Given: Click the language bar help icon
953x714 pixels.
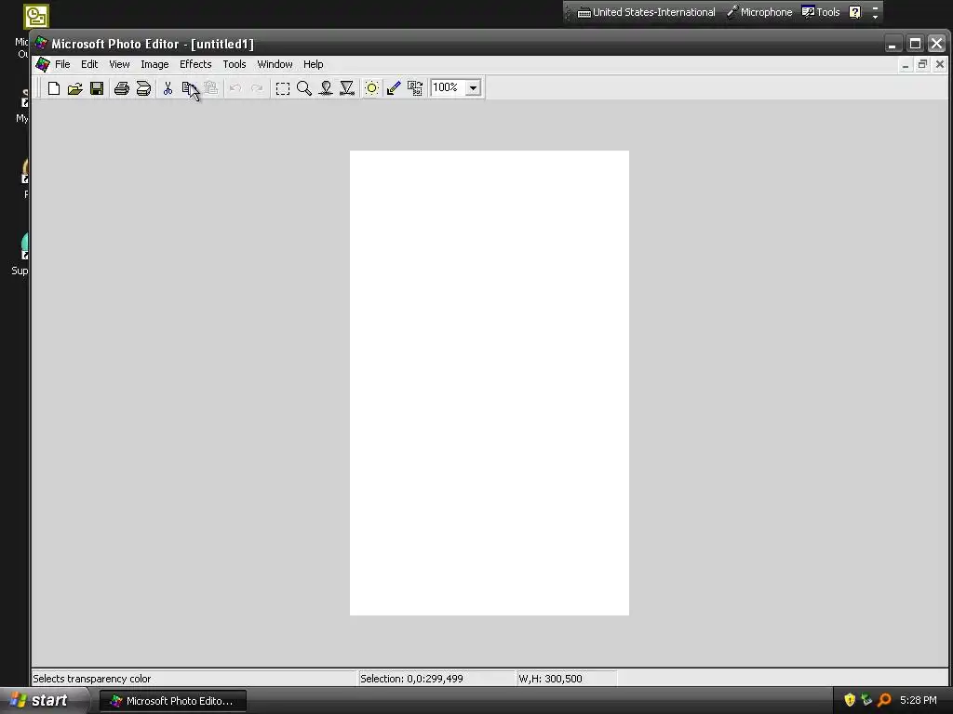Looking at the screenshot, I should coord(854,12).
